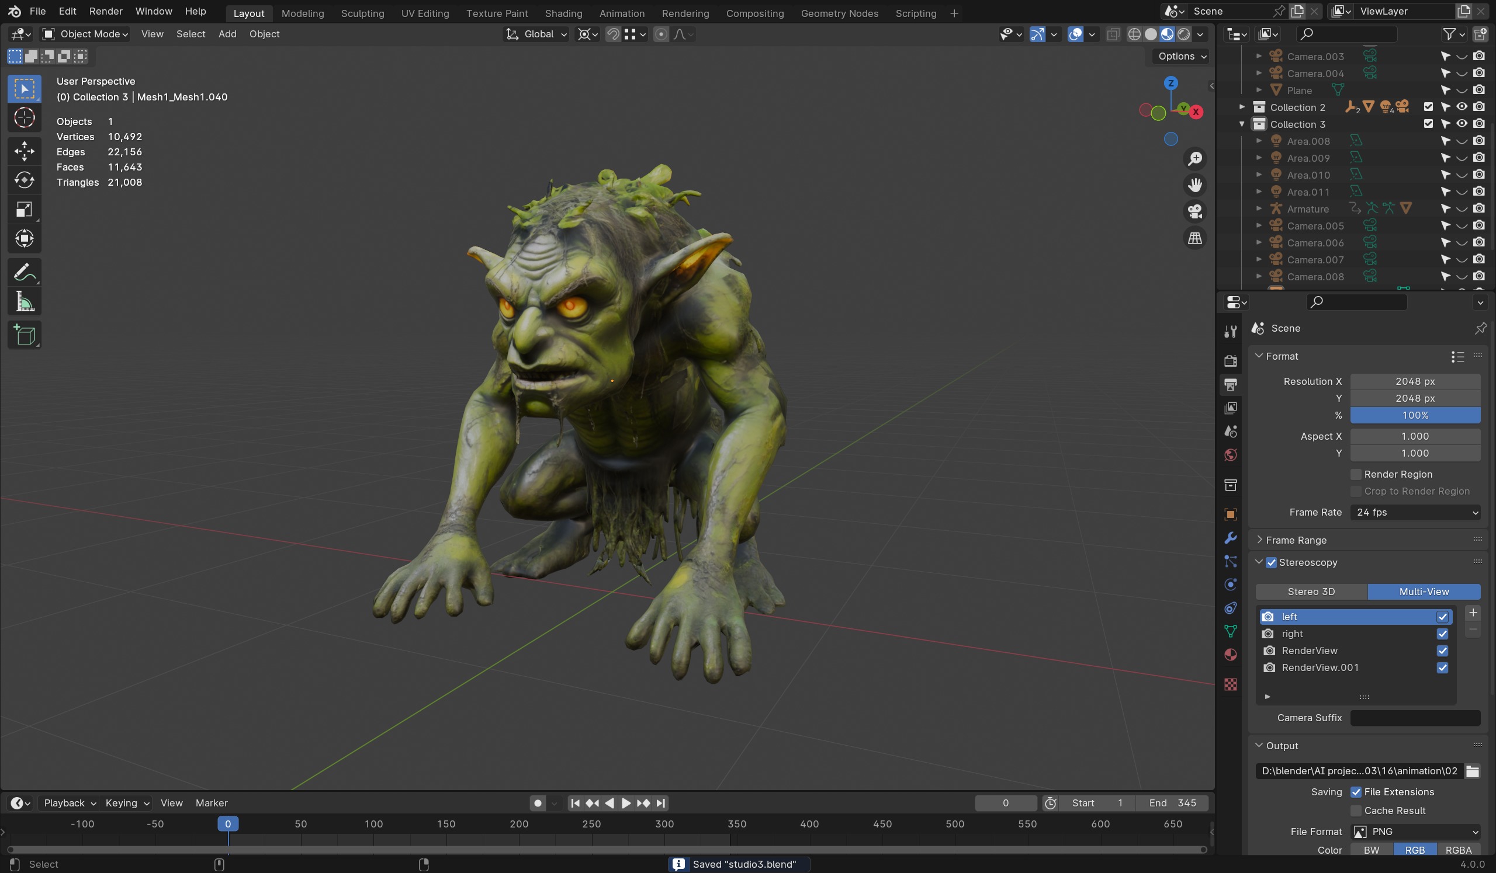Uncheck the left view checkbox
The image size is (1496, 873).
point(1442,617)
